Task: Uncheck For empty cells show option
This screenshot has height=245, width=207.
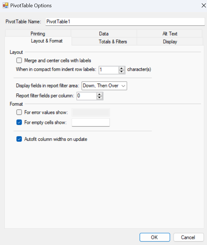Action: [x=19, y=122]
